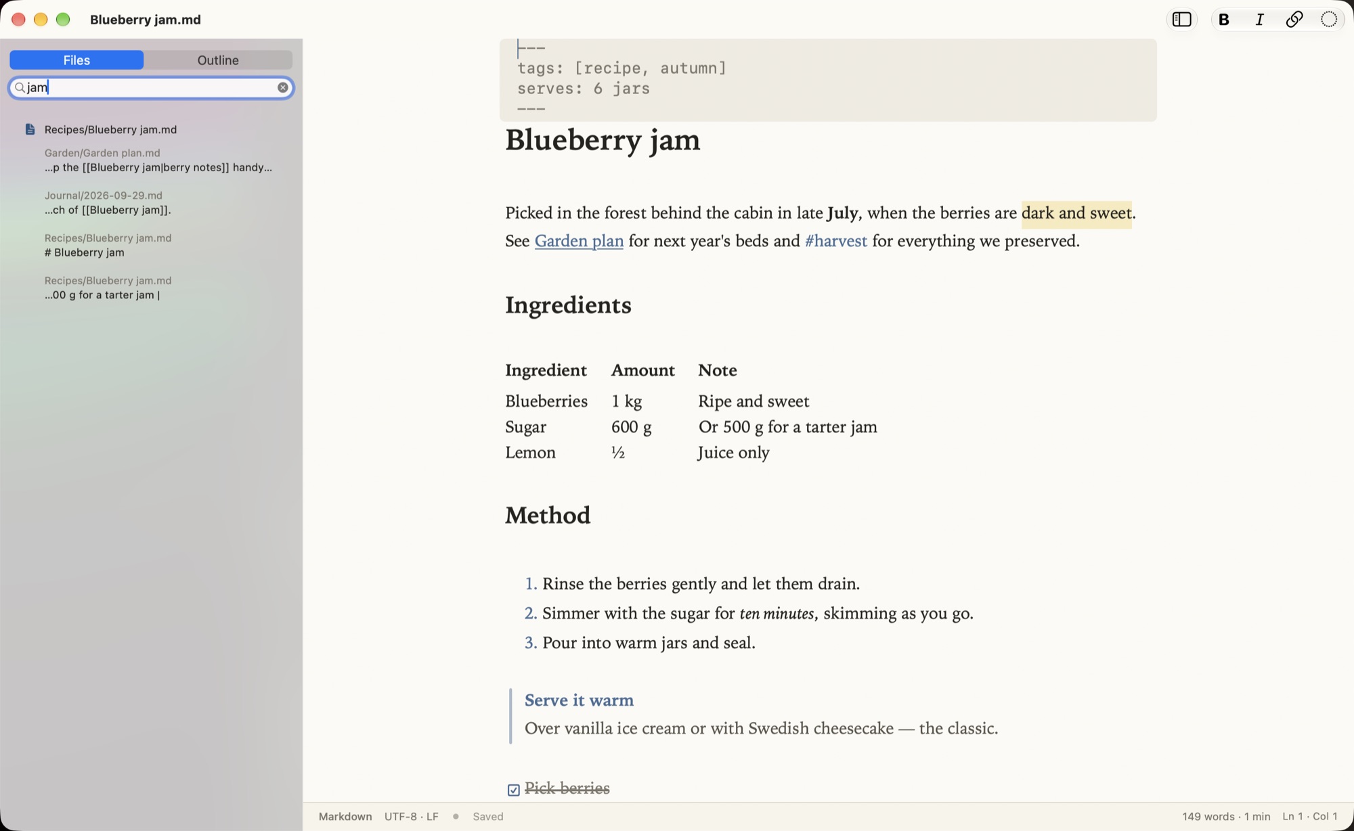This screenshot has height=831, width=1354.
Task: Apply italic formatting with I icon
Action: [1259, 20]
